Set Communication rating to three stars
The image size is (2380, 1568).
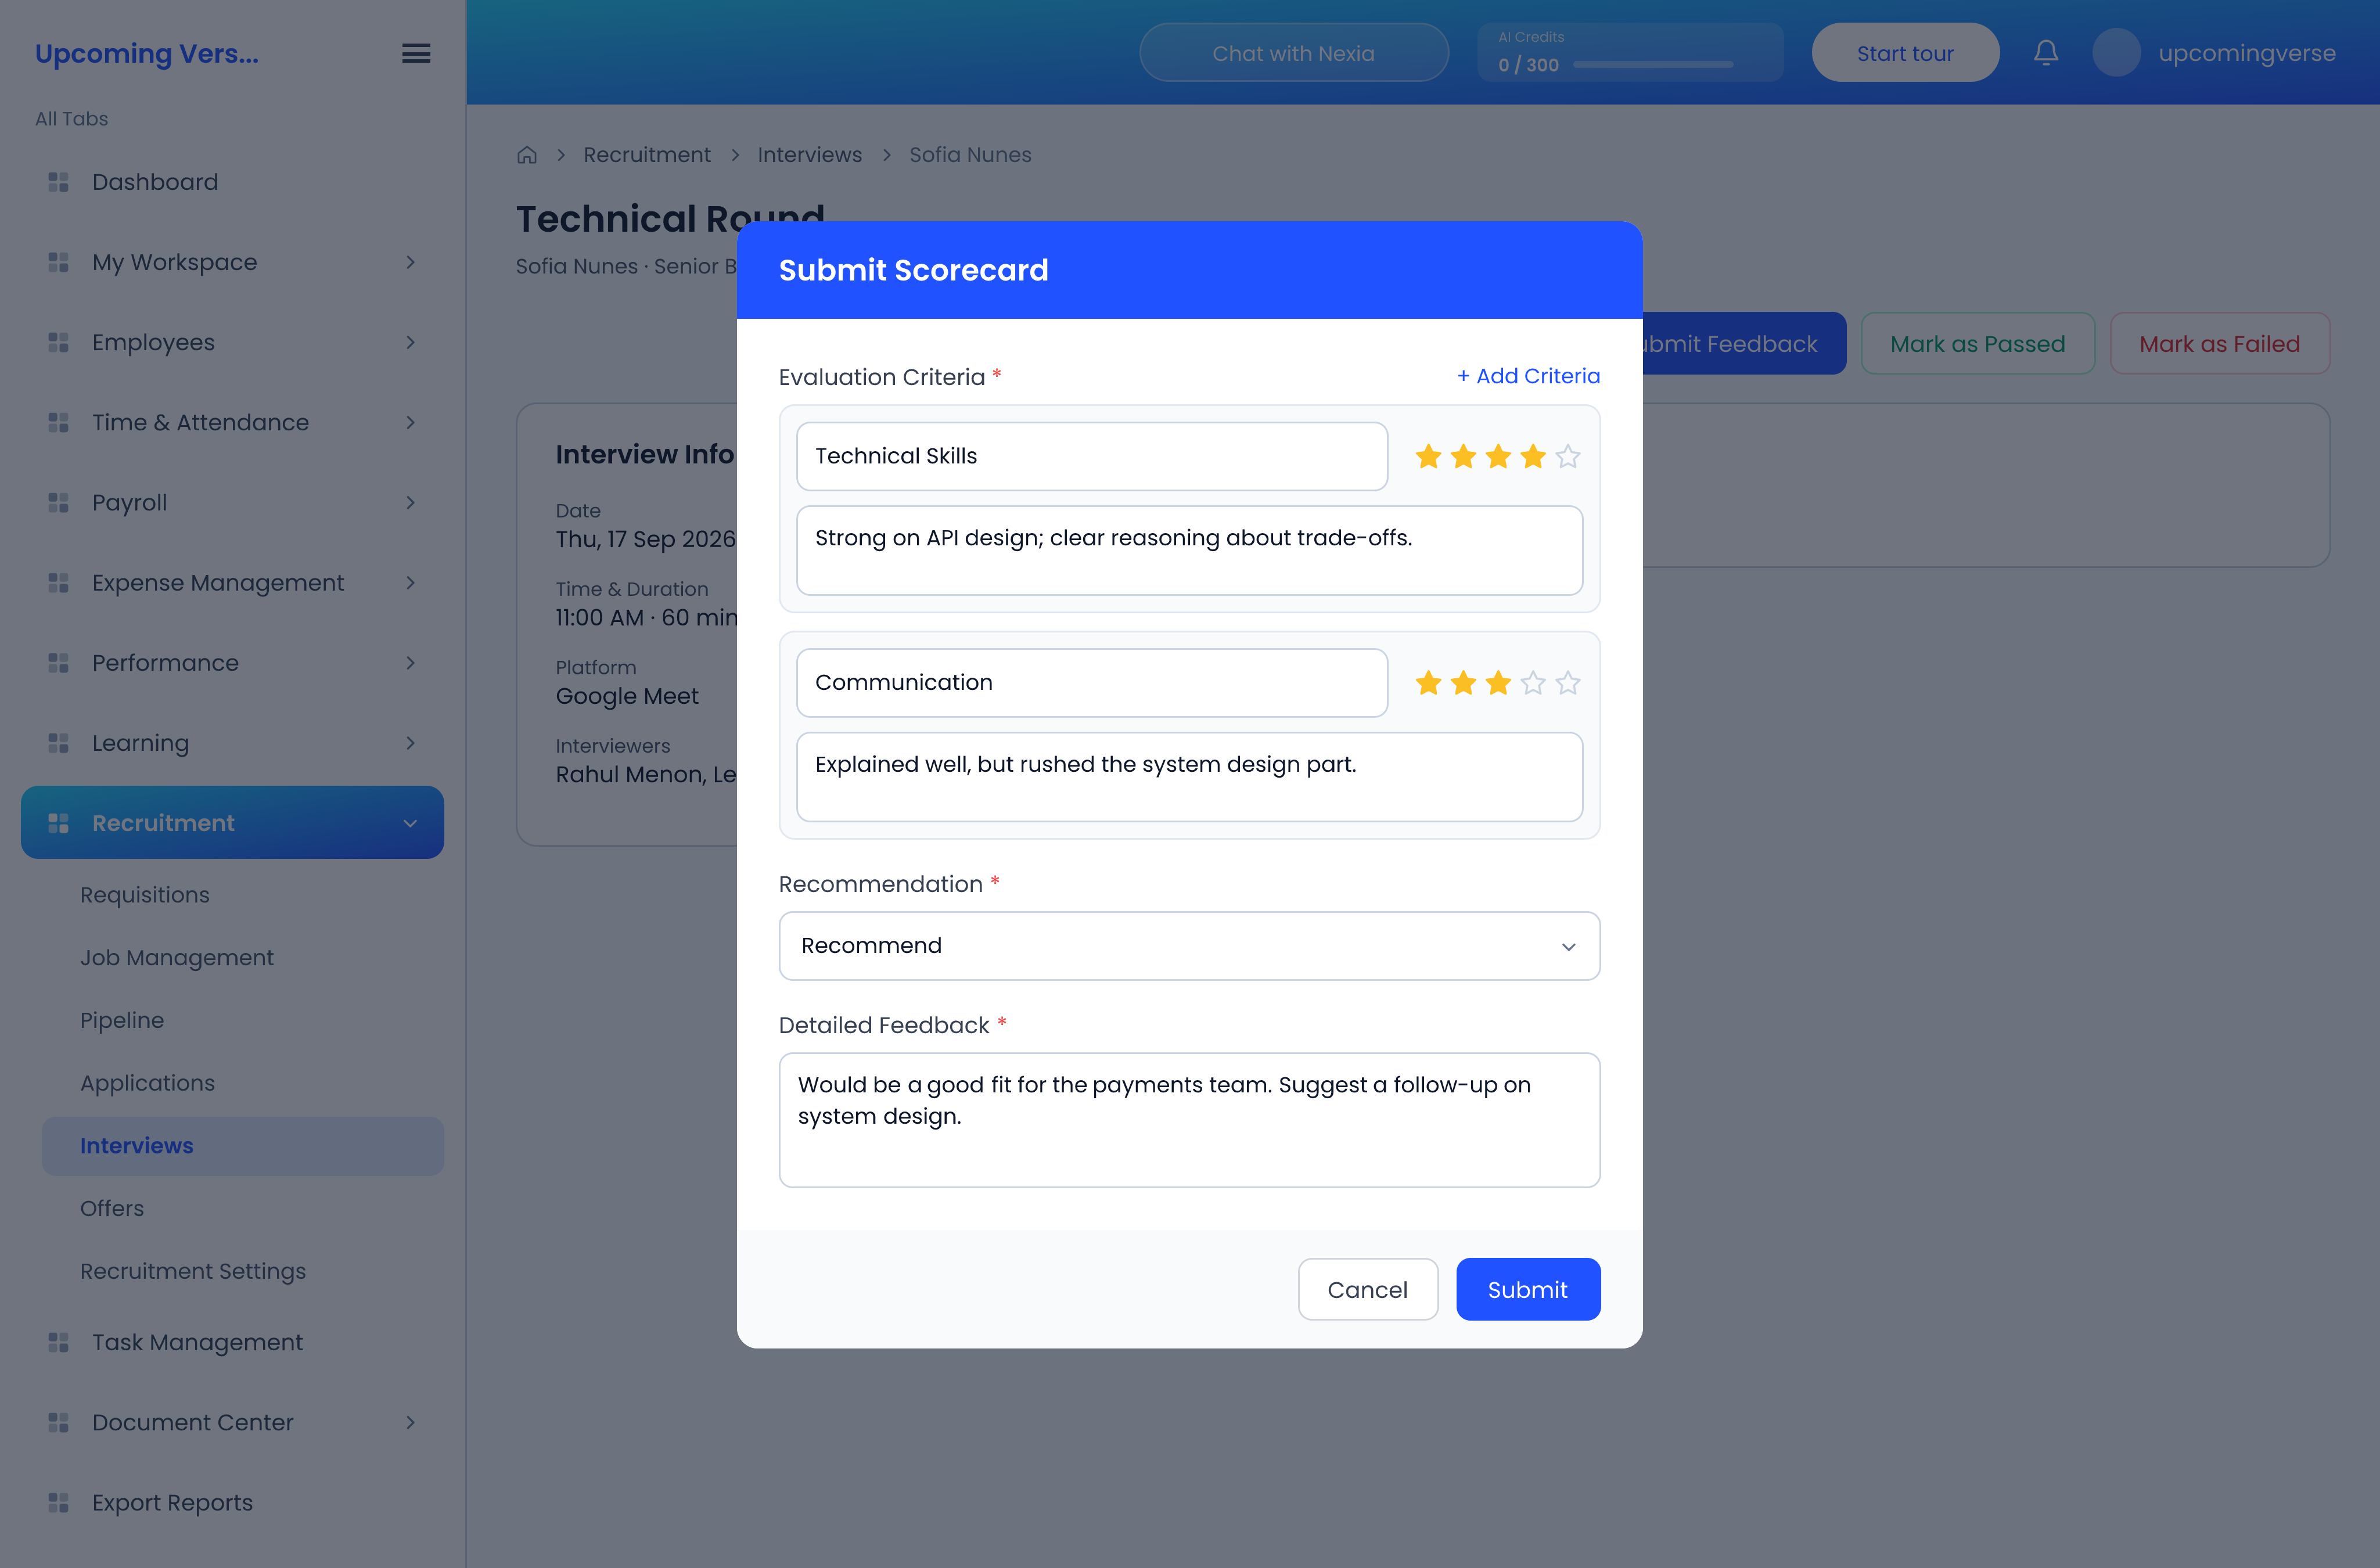click(1498, 683)
